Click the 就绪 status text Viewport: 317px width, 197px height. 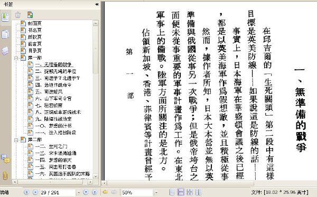pyautogui.click(x=4, y=192)
